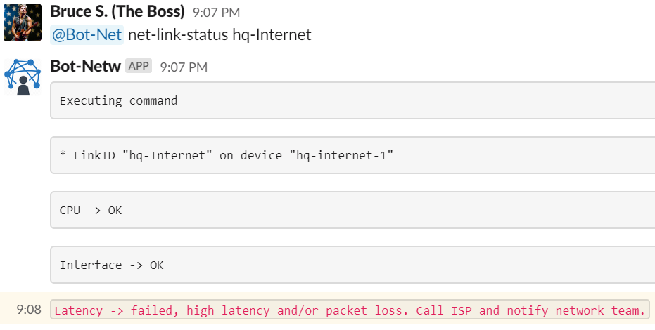Open the @Bot-Net mention link
Screen dimensions: 655x330
pos(87,34)
